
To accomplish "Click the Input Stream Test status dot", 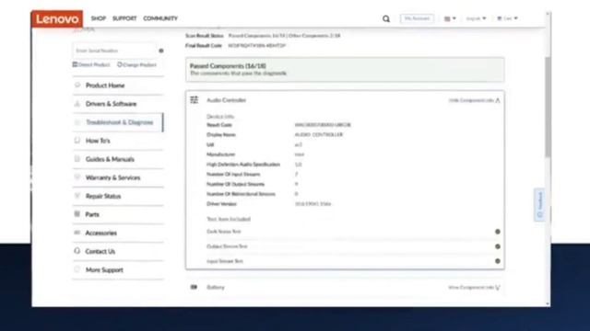I will [498, 261].
